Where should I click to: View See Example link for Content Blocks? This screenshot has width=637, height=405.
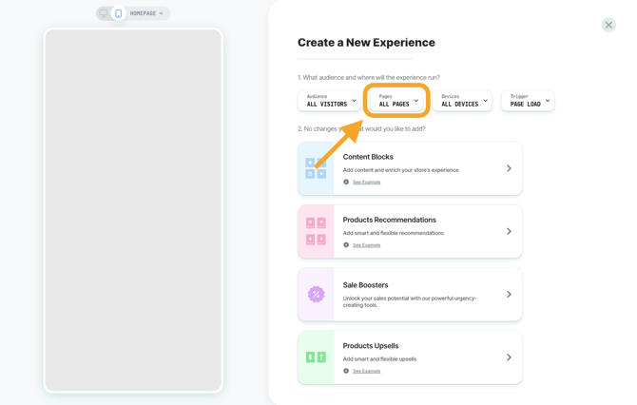[x=366, y=182]
